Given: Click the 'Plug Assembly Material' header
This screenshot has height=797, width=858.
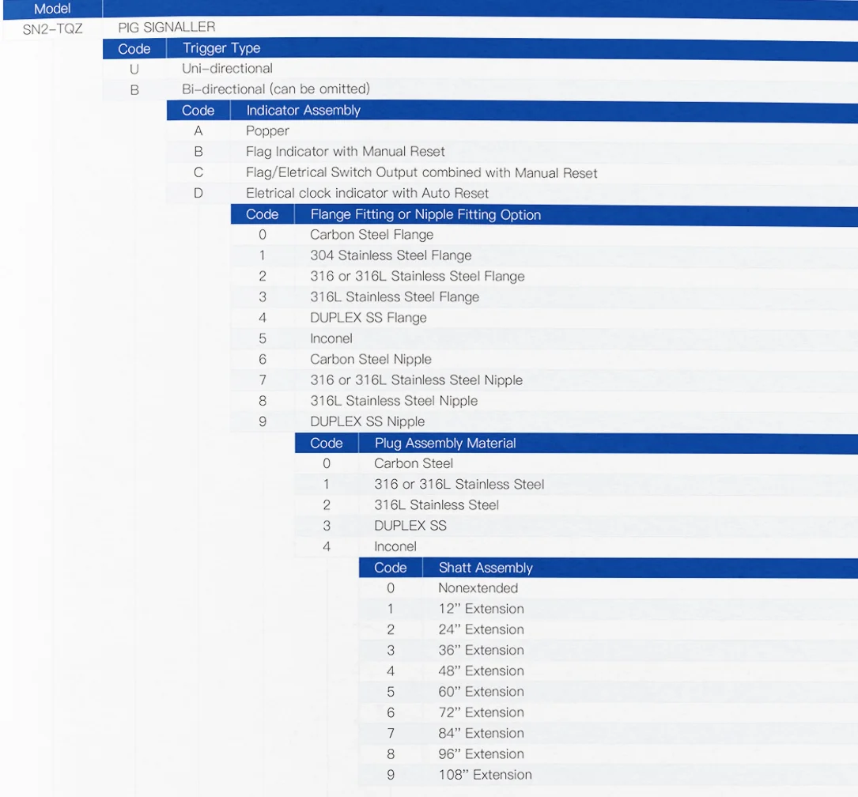Looking at the screenshot, I should tap(445, 443).
